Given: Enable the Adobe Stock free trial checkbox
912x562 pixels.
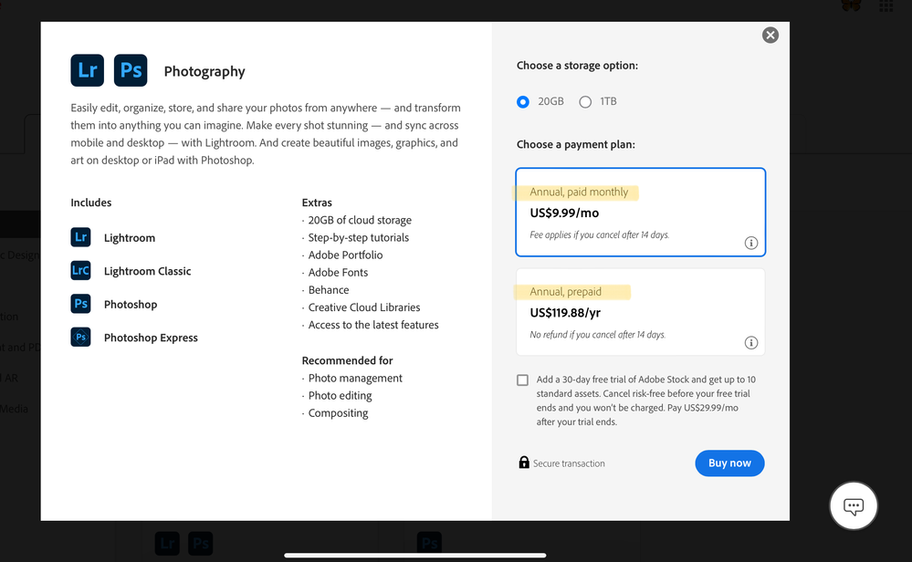Looking at the screenshot, I should coord(523,380).
